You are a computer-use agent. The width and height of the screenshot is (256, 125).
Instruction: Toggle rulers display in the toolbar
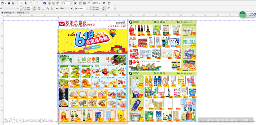(x=80, y=3)
